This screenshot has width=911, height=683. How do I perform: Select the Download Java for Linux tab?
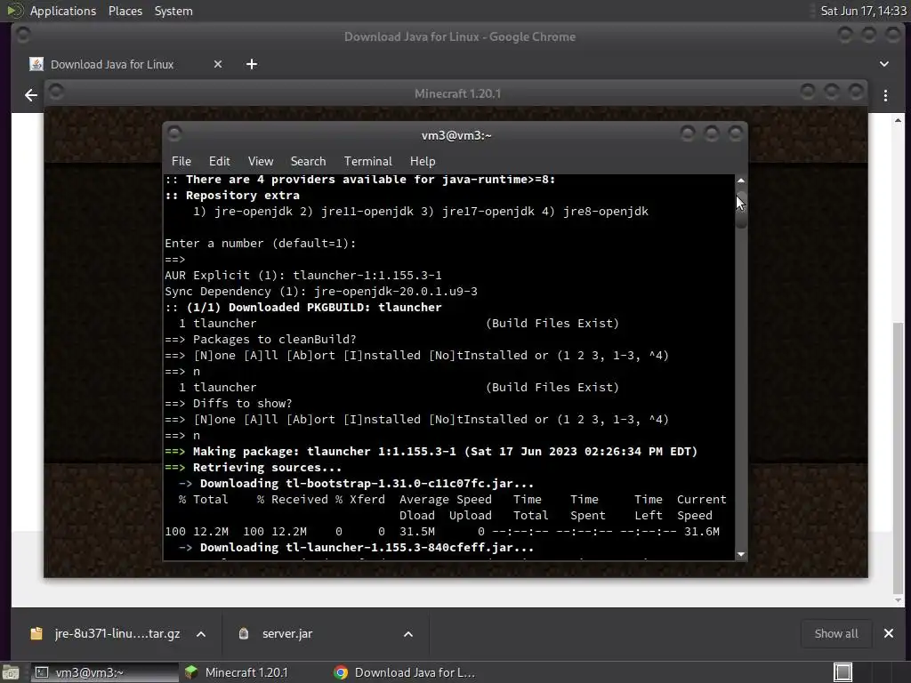125,64
